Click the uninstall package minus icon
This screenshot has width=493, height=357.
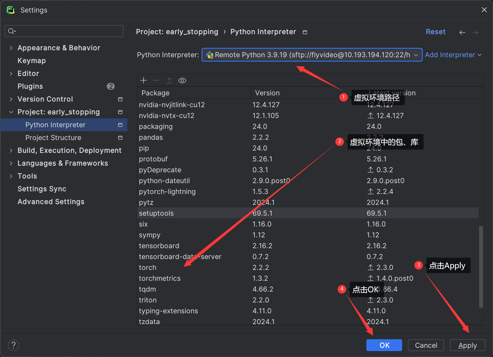(x=156, y=81)
